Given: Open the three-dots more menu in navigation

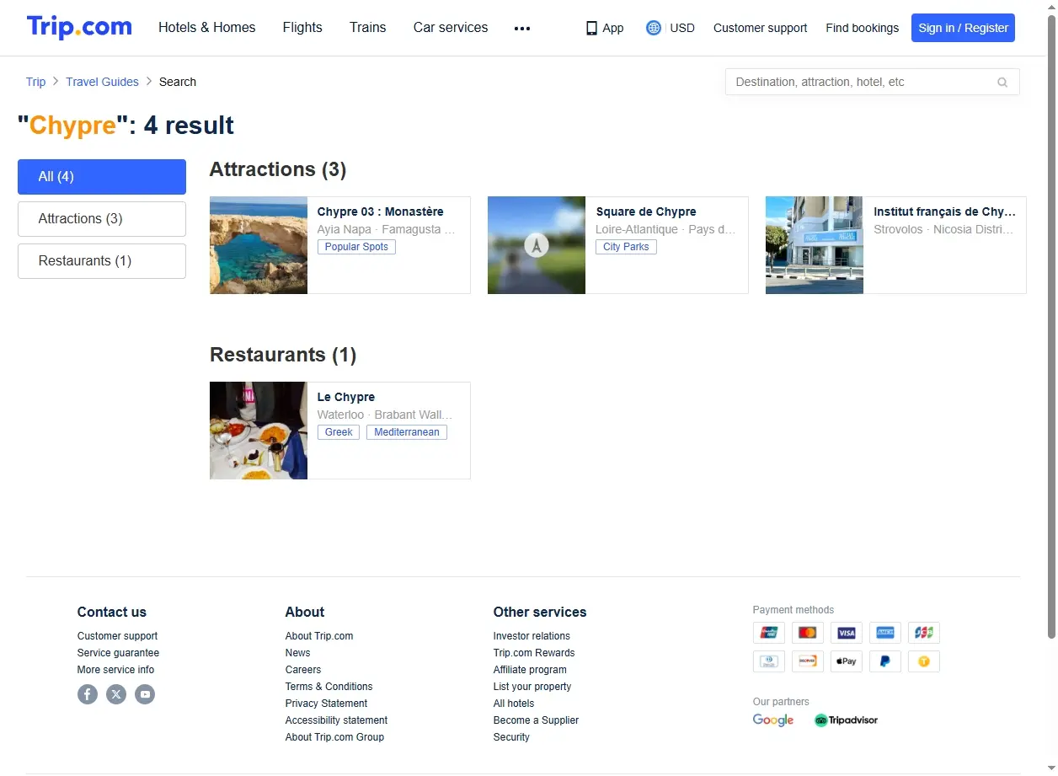Looking at the screenshot, I should coord(522,28).
